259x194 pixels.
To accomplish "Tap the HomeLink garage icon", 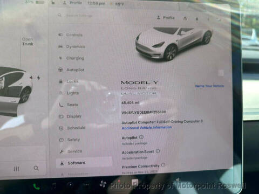I will (185, 18).
